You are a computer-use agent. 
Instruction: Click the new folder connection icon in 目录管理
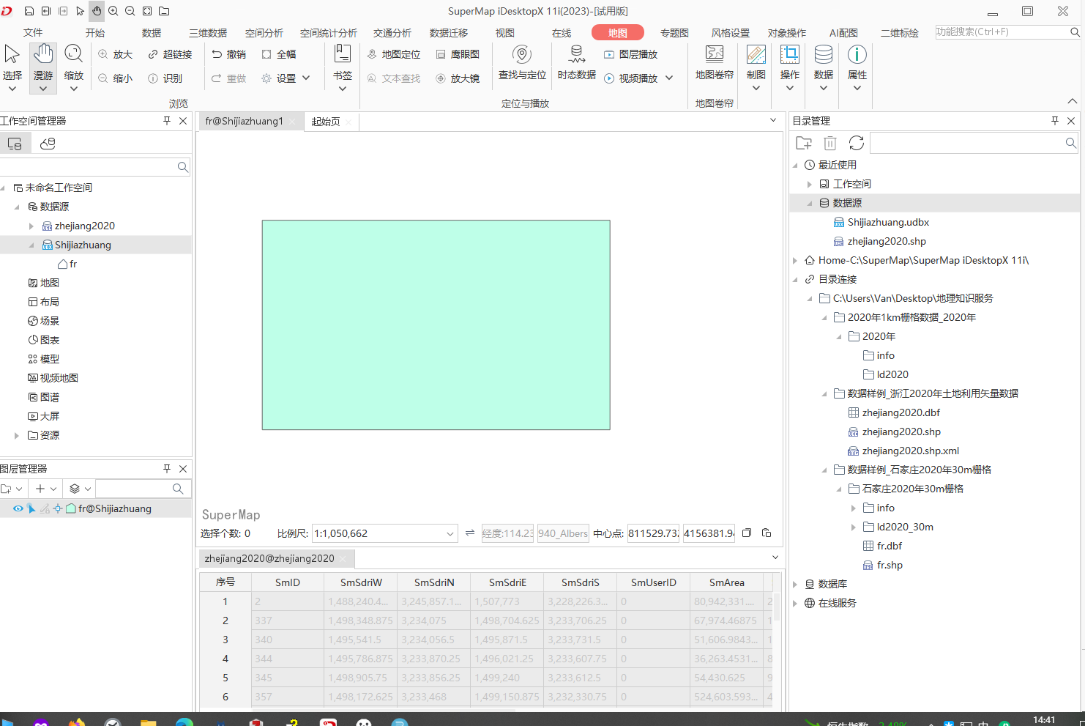click(x=804, y=144)
